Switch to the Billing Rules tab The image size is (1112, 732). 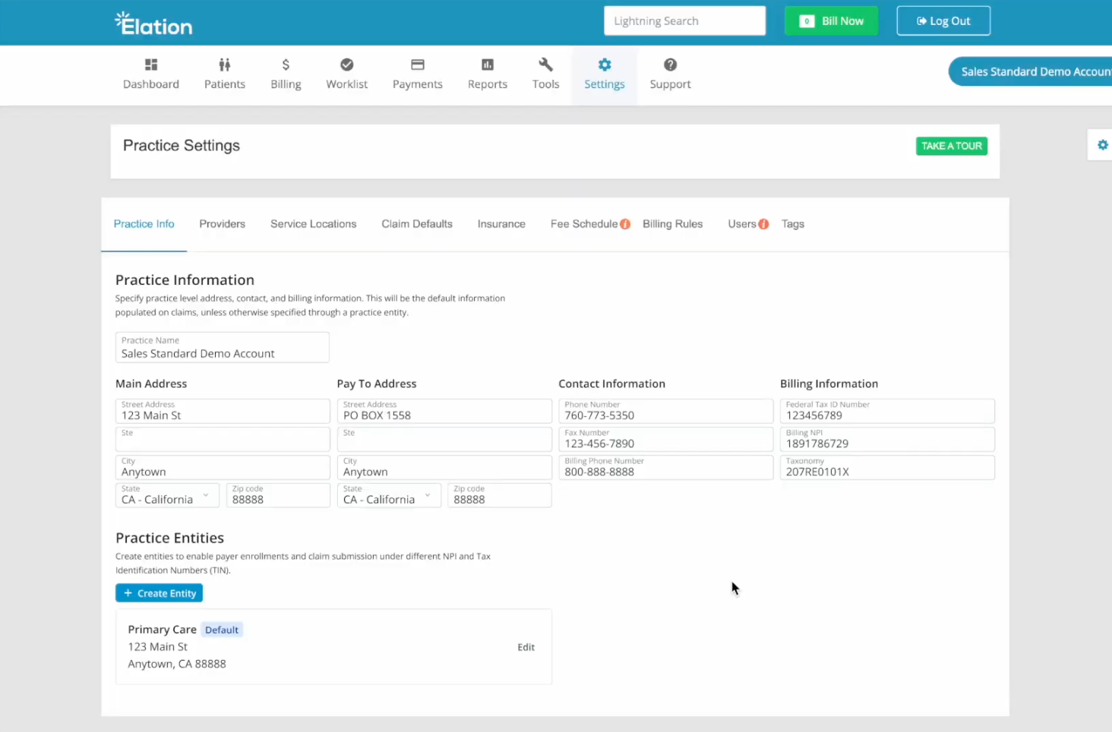672,224
